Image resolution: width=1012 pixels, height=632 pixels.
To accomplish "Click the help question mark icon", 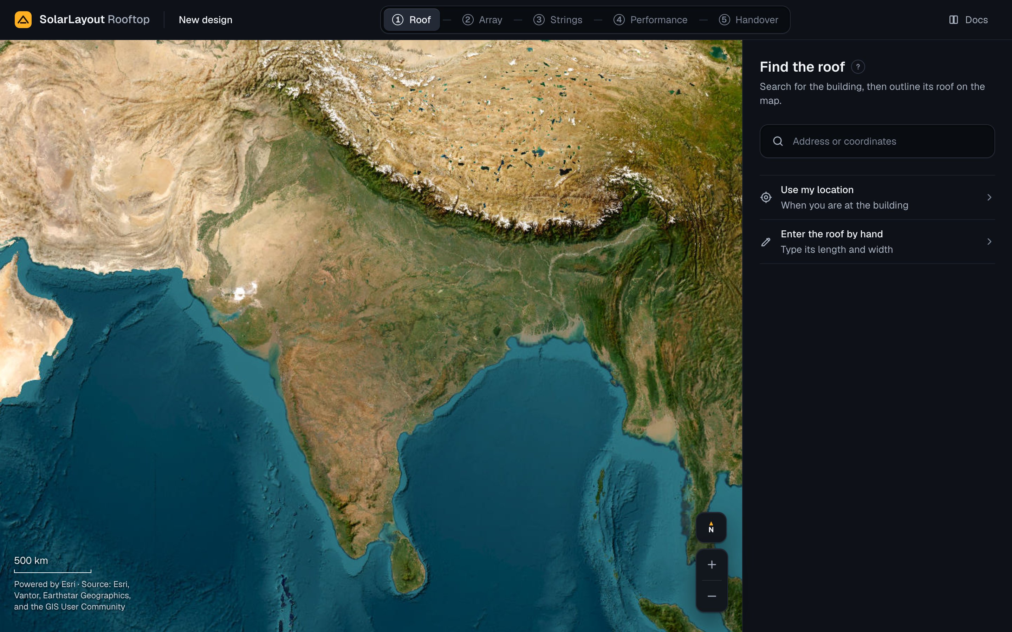I will pos(858,67).
